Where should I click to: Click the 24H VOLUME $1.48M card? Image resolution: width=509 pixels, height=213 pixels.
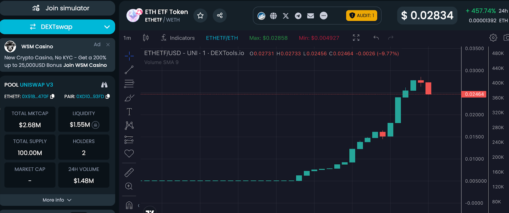click(x=84, y=175)
